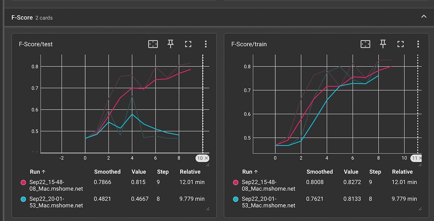Click smoothed value 0.4821 in test table
Viewport: 434px width, 221px height.
point(103,199)
